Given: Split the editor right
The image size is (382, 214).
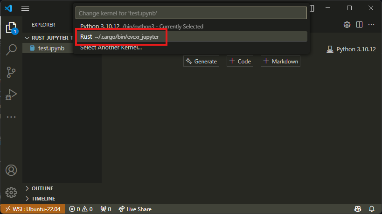Looking at the screenshot, I should (x=359, y=25).
